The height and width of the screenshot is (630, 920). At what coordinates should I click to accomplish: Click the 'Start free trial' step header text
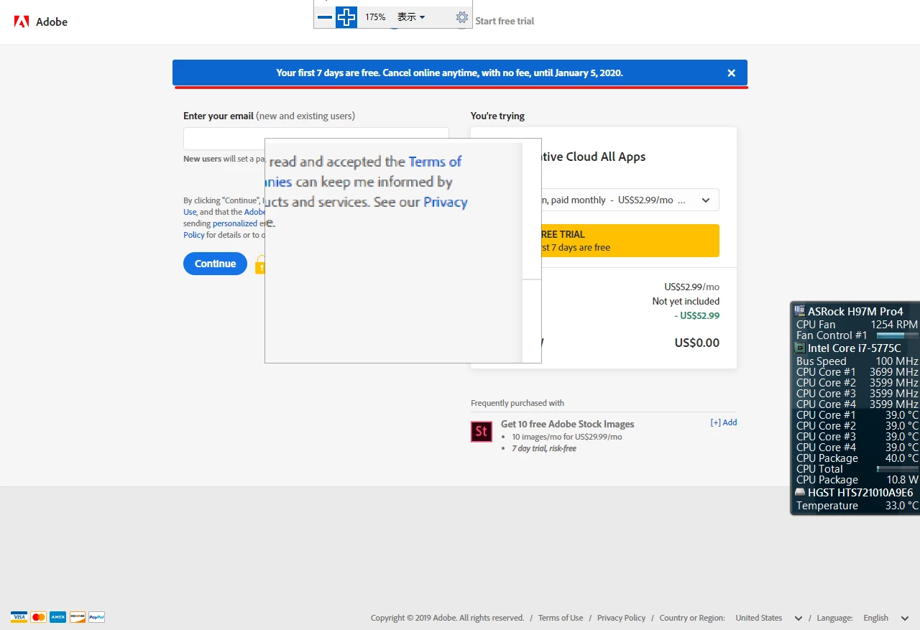click(505, 21)
